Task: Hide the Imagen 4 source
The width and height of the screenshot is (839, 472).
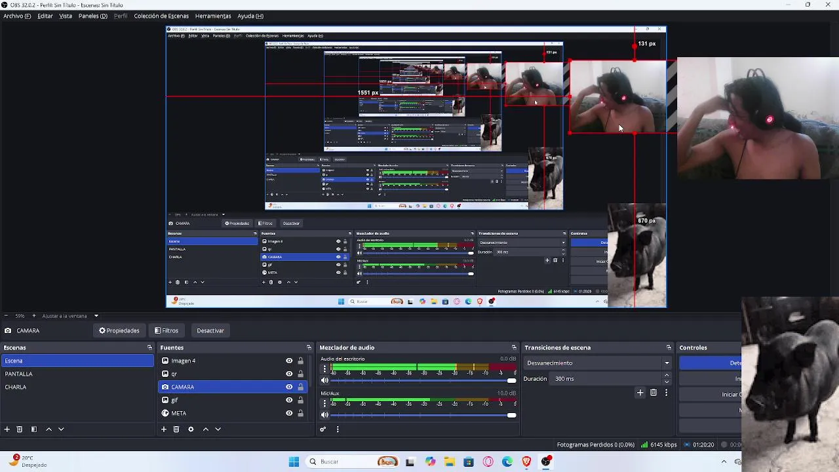Action: point(289,361)
